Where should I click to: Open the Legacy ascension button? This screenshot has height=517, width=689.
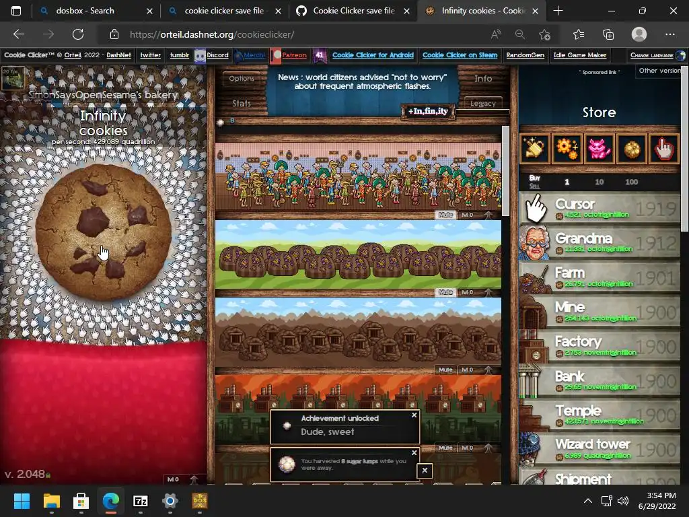coord(483,103)
